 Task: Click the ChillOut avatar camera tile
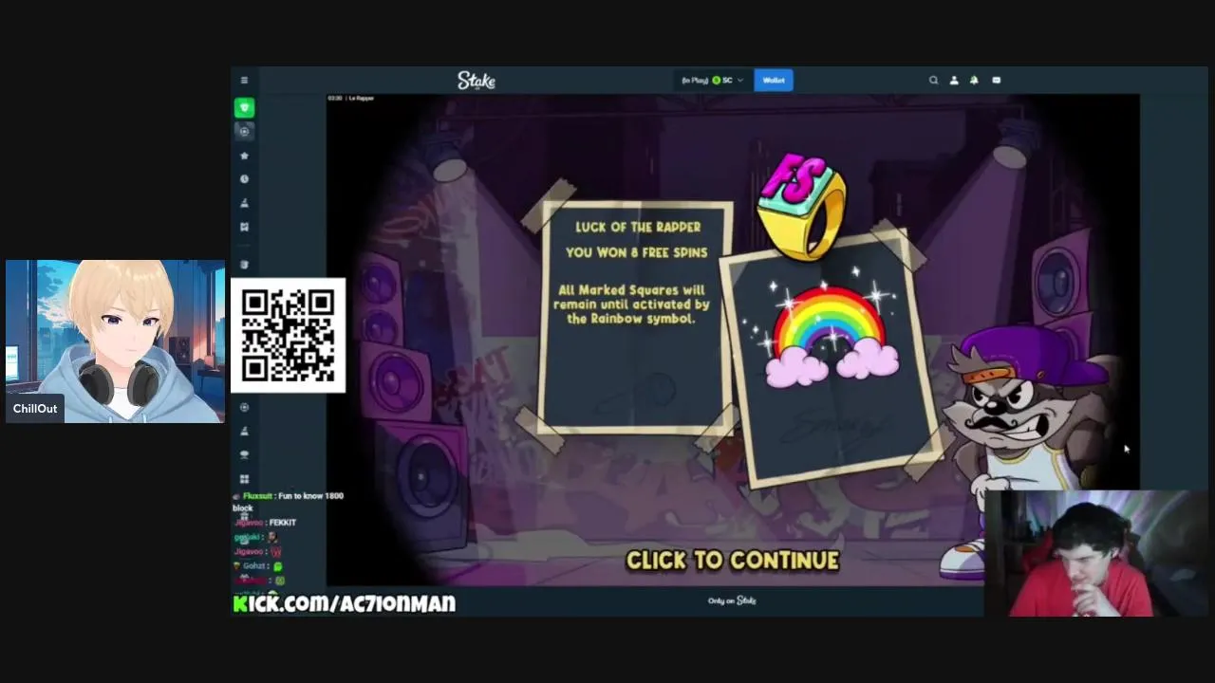[x=115, y=341]
